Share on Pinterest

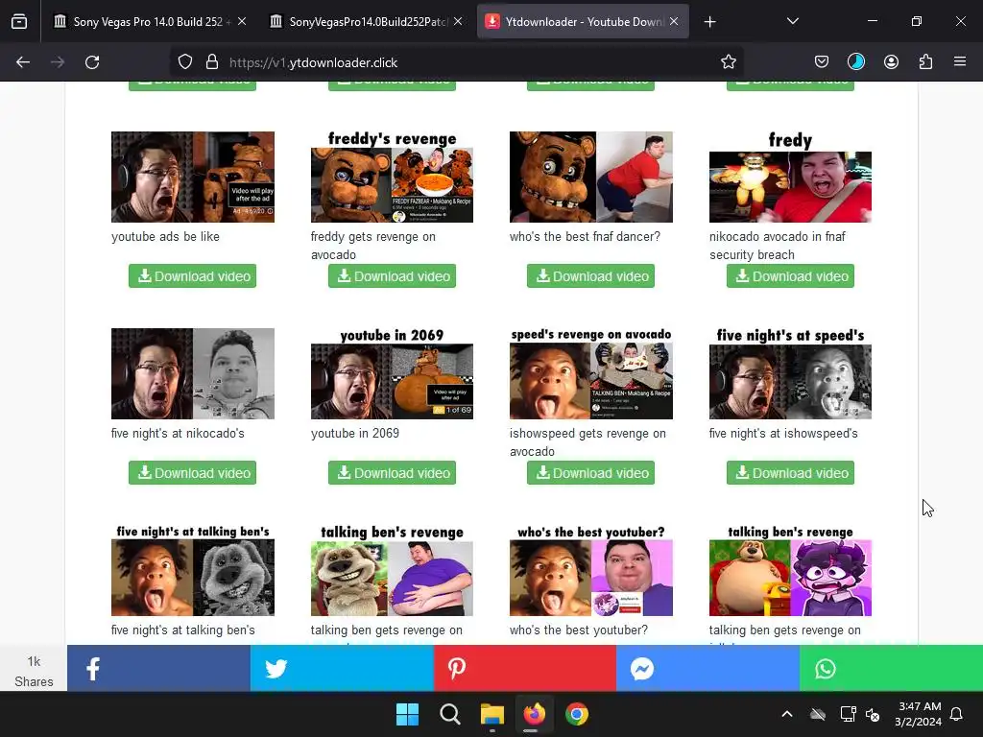tap(525, 668)
